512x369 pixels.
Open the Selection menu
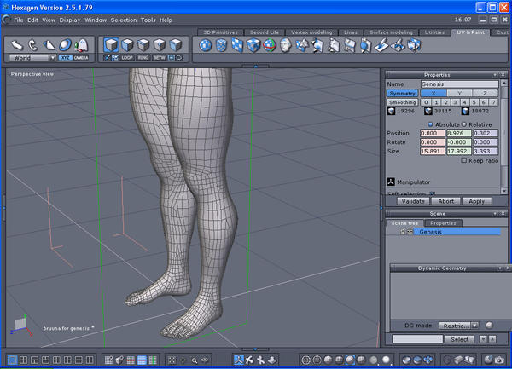(124, 20)
